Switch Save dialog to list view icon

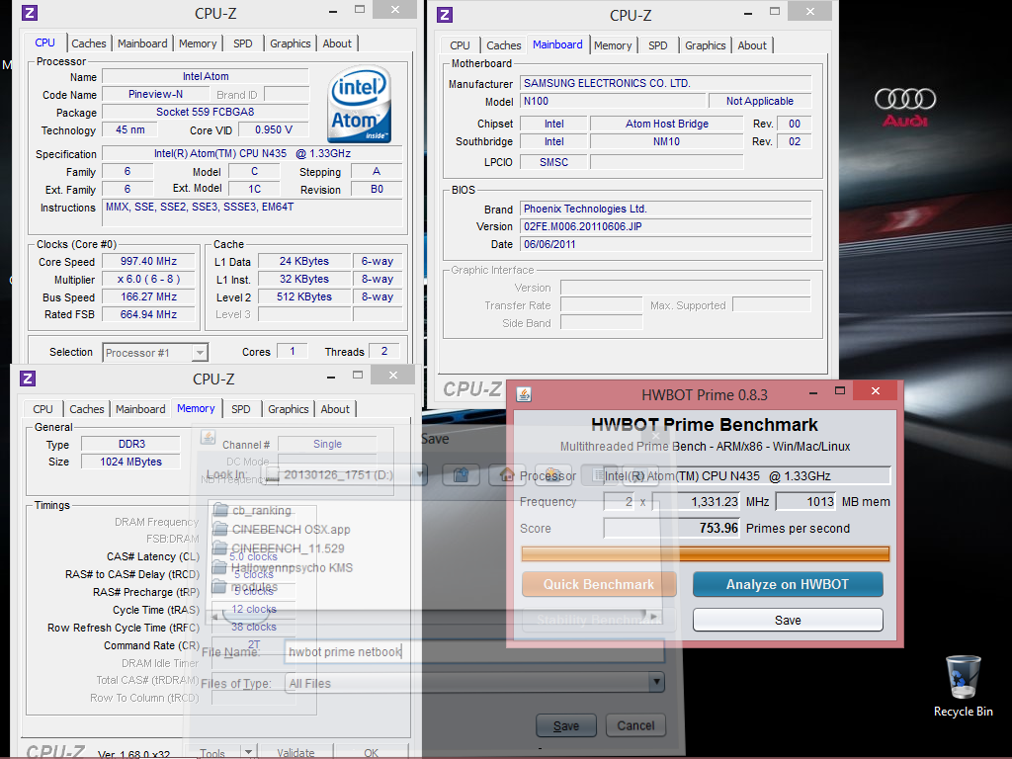point(599,475)
